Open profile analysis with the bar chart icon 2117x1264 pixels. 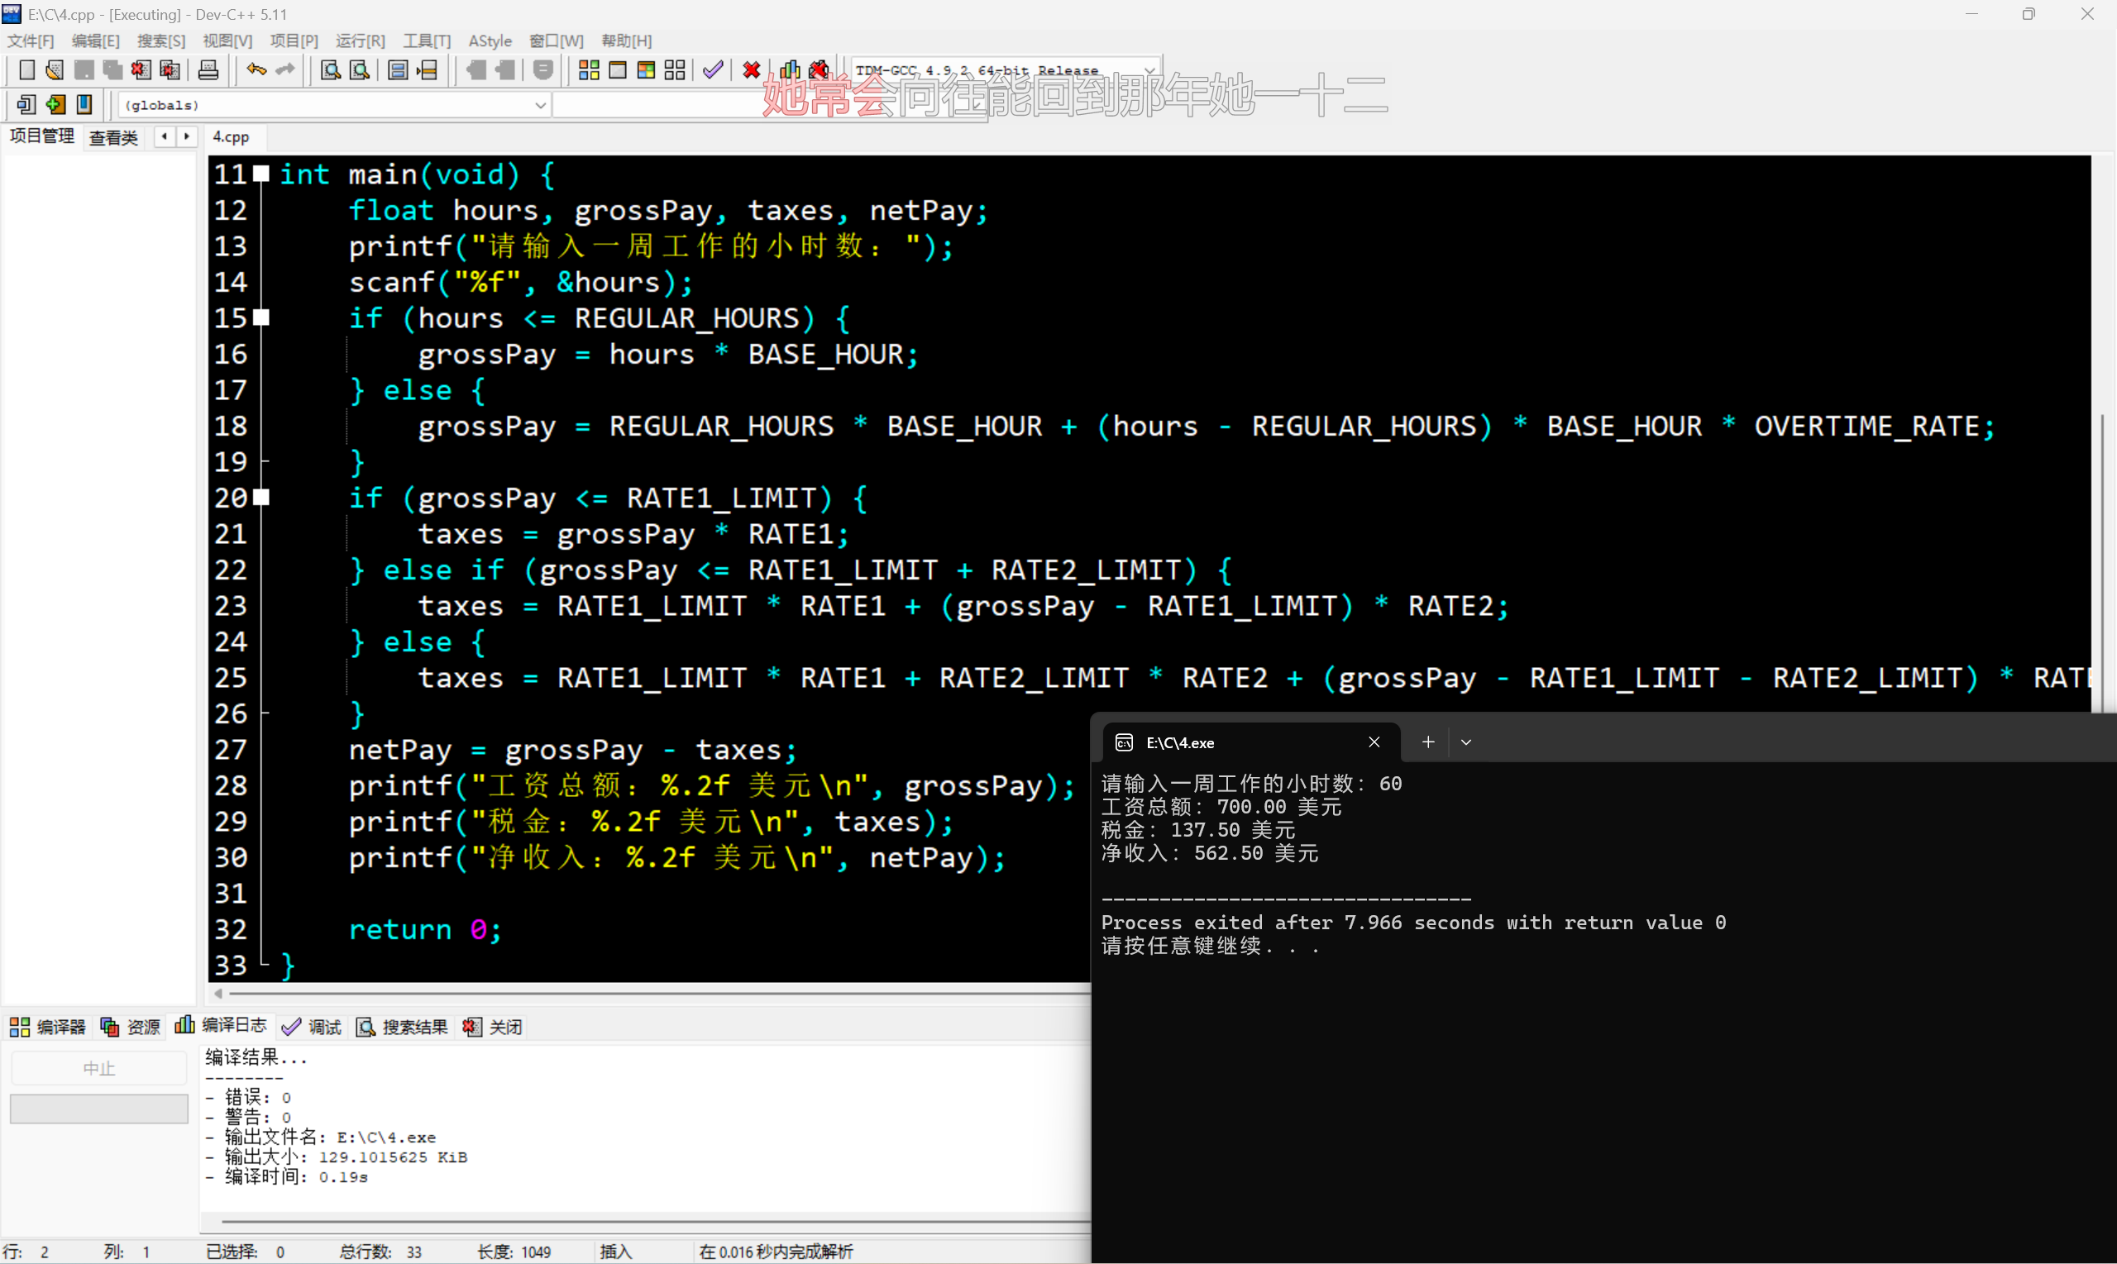[789, 69]
